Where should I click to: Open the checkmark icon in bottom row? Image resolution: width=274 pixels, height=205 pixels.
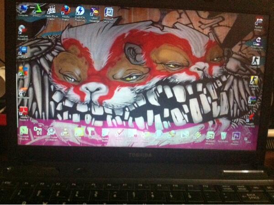click(120, 134)
